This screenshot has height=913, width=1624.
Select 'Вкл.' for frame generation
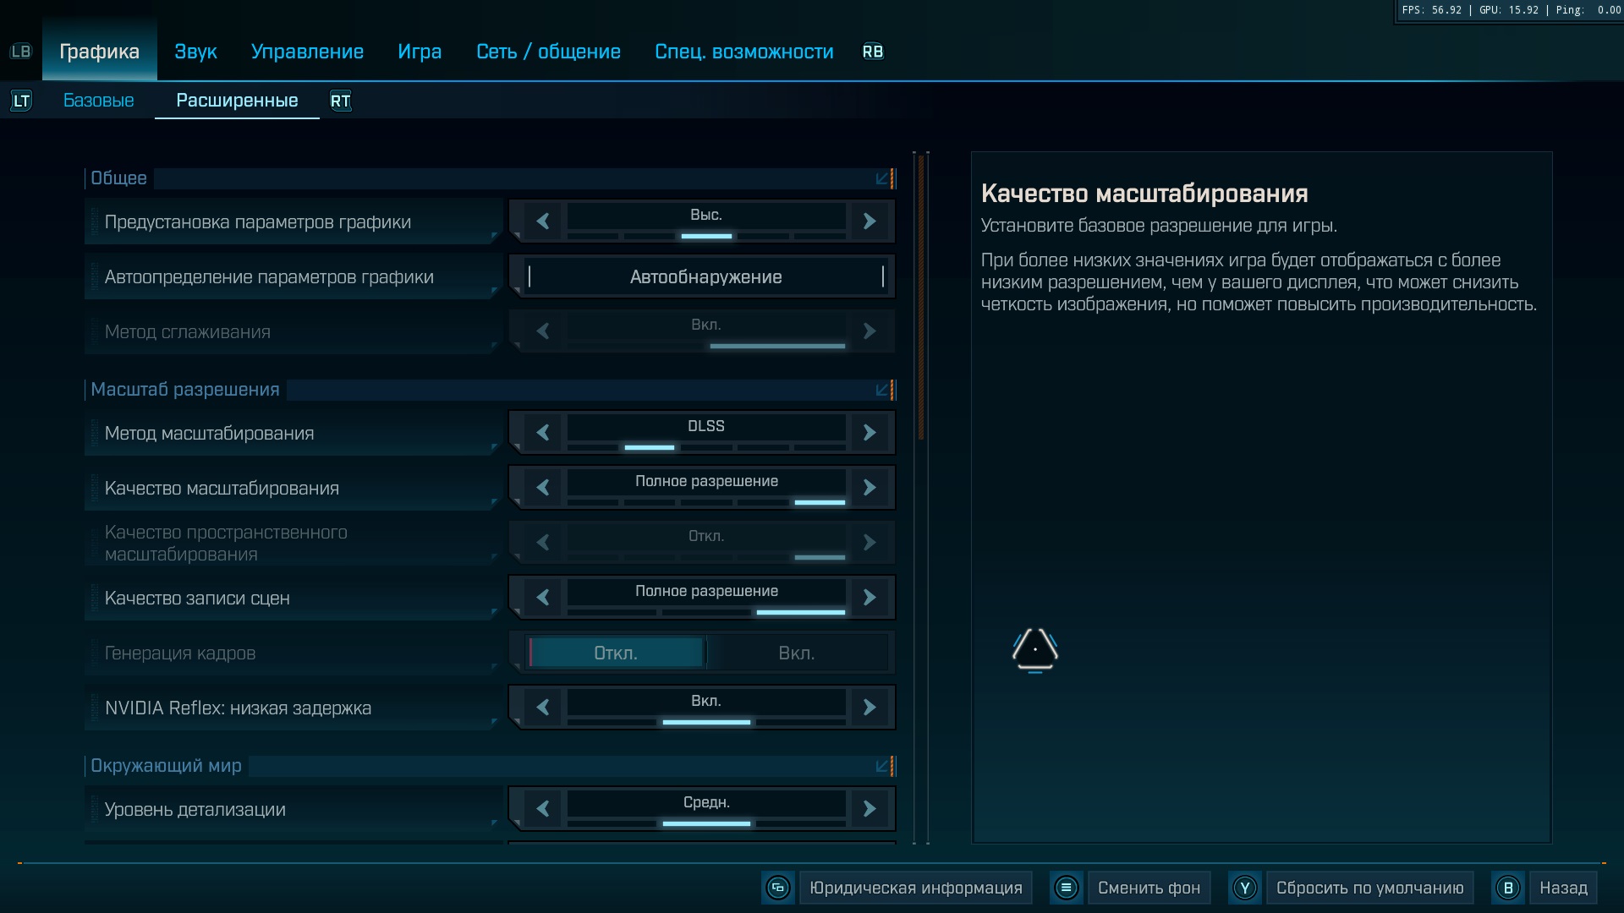pyautogui.click(x=796, y=653)
